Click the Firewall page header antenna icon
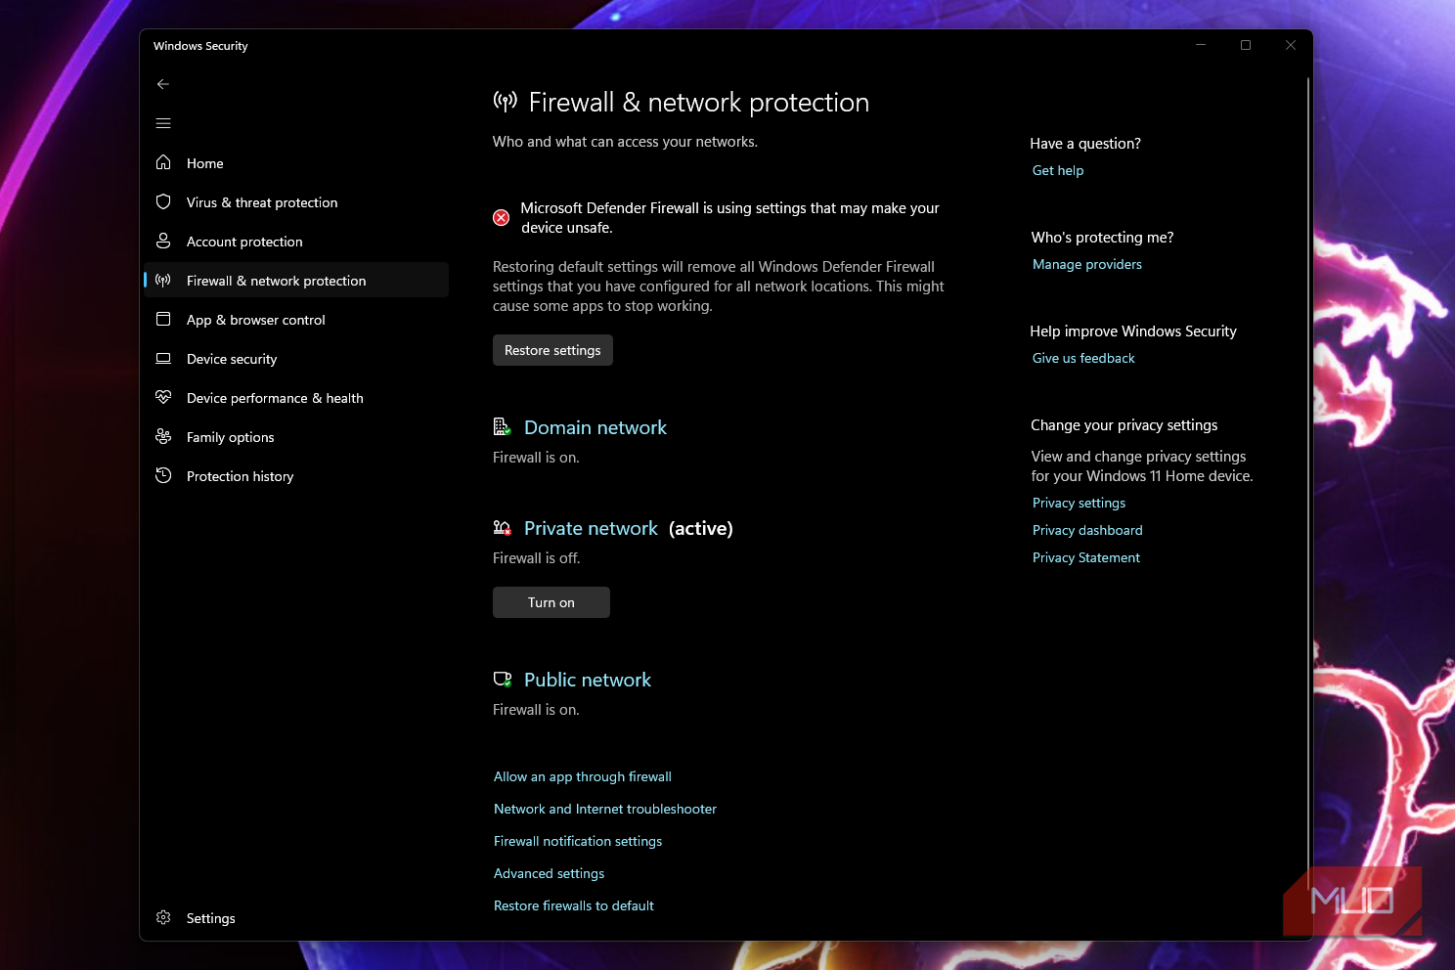The width and height of the screenshot is (1455, 970). [505, 101]
